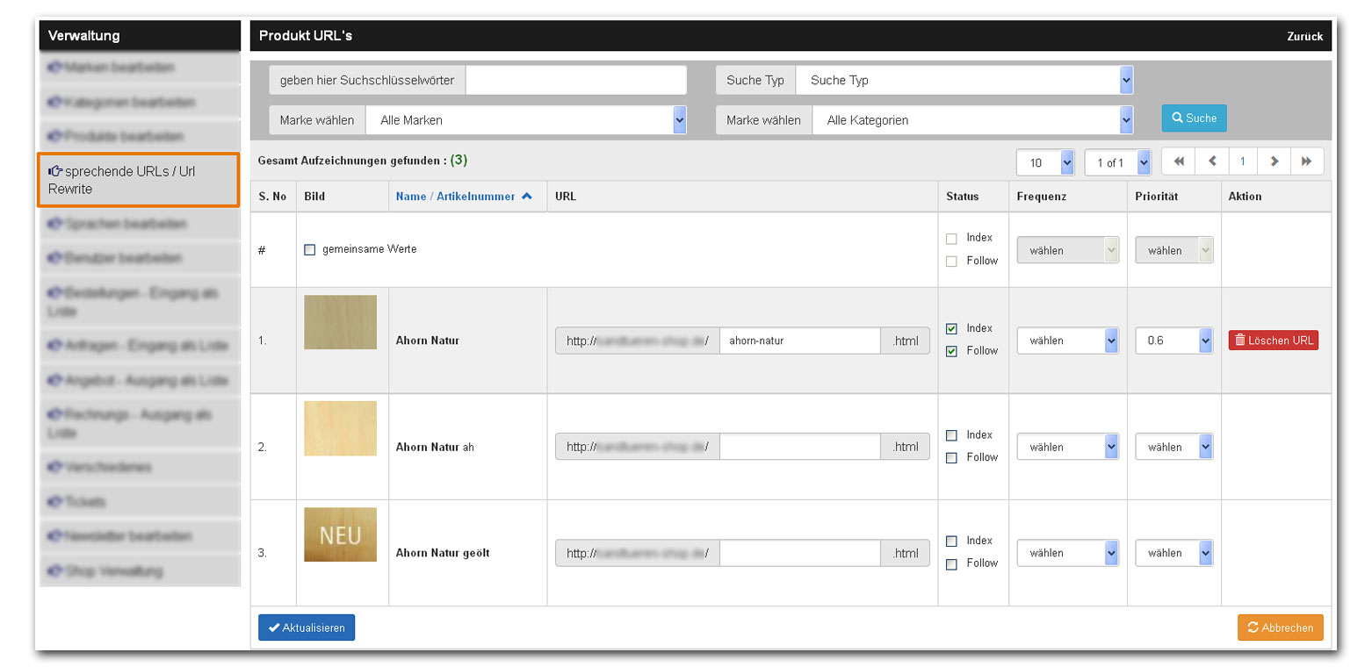This screenshot has width=1372, height=667.
Task: Open the Suche Typ dropdown
Action: pos(964,80)
